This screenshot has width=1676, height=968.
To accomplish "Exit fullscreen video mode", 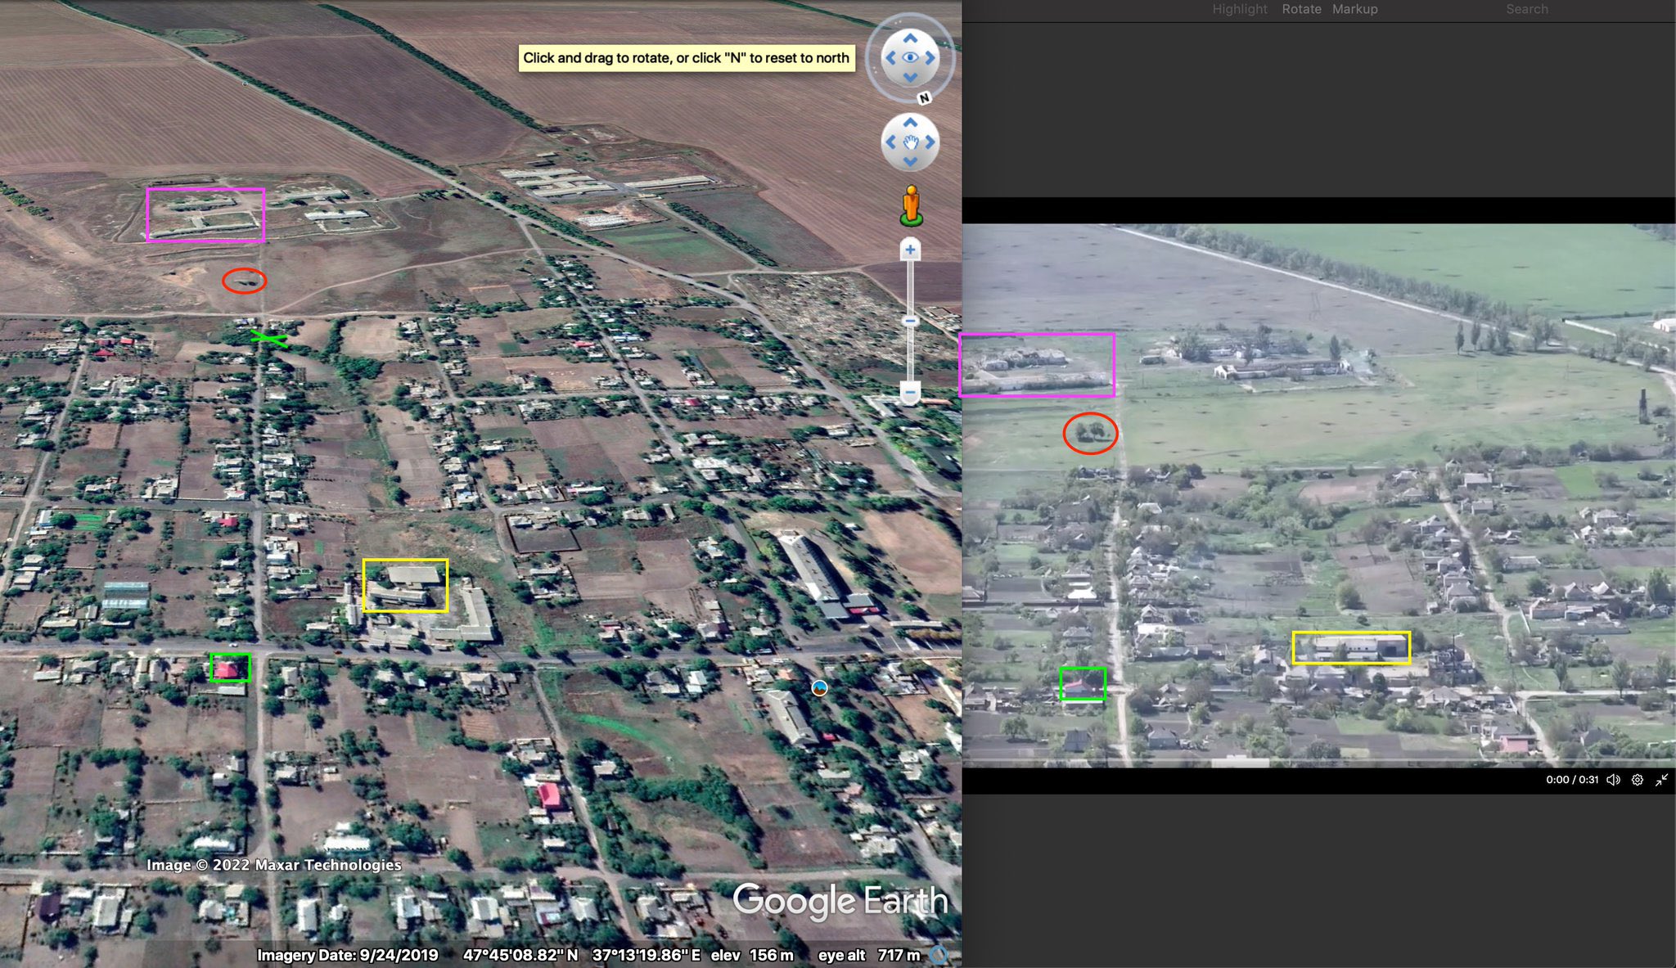I will tap(1661, 780).
